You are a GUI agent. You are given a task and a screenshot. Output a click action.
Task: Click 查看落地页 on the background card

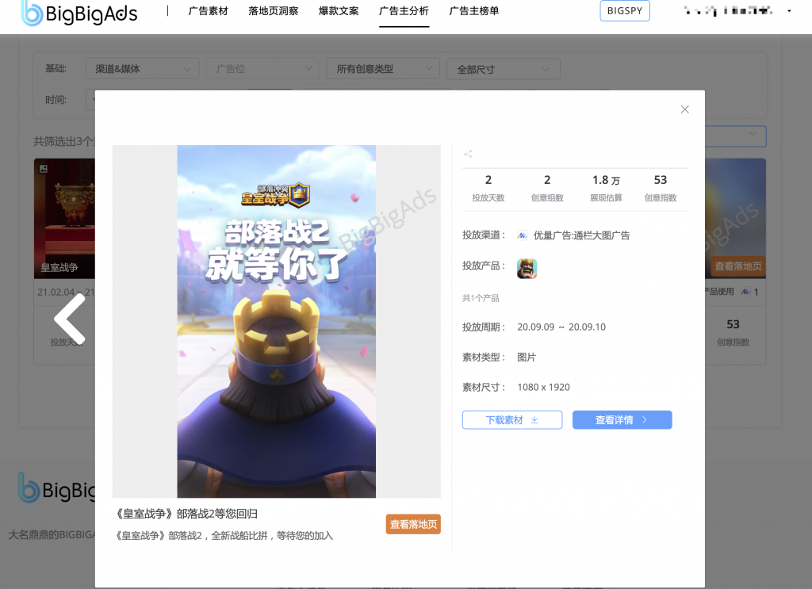(x=738, y=266)
